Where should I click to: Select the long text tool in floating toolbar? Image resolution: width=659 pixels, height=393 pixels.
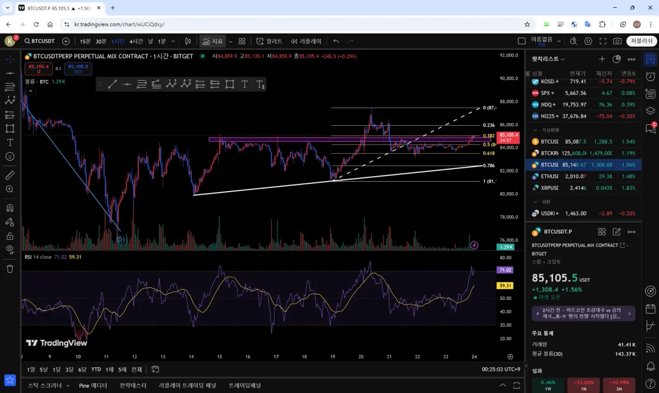(260, 84)
